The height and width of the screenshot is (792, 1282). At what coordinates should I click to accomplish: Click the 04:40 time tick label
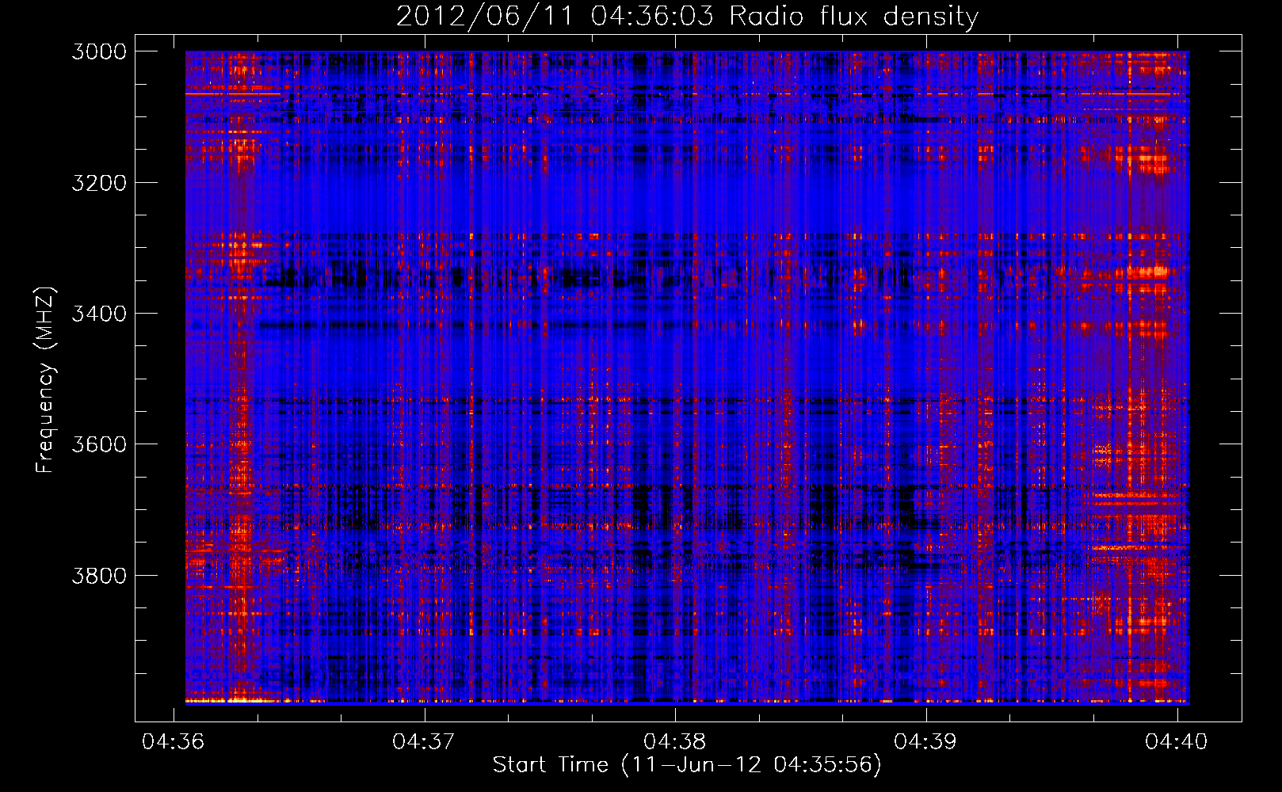click(x=1177, y=741)
